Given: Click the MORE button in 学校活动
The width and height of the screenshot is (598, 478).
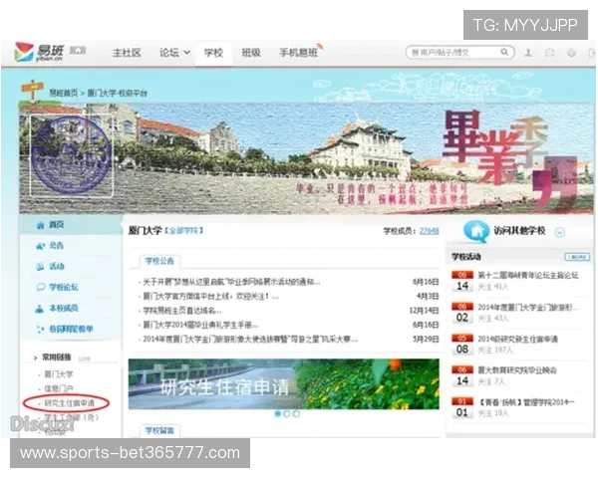Looking at the screenshot, I should click(x=577, y=257).
